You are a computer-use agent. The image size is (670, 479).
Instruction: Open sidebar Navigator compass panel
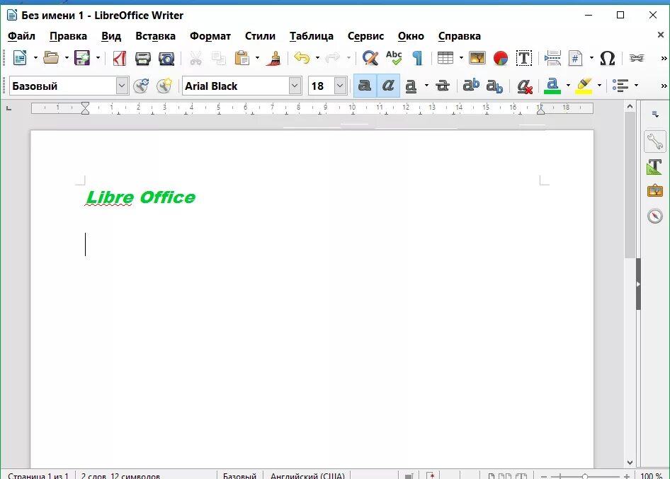click(654, 216)
